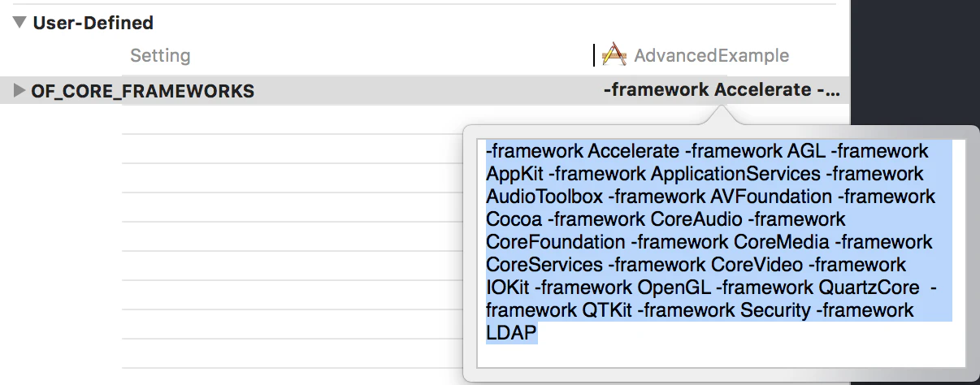The image size is (980, 385).
Task: Click the word LDAP in the popover
Action: [x=512, y=333]
